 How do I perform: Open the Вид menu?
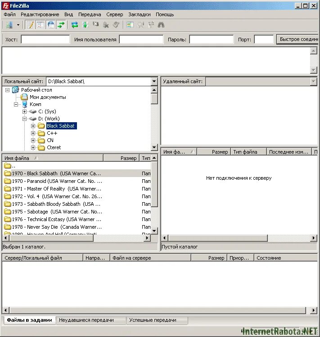pos(69,14)
